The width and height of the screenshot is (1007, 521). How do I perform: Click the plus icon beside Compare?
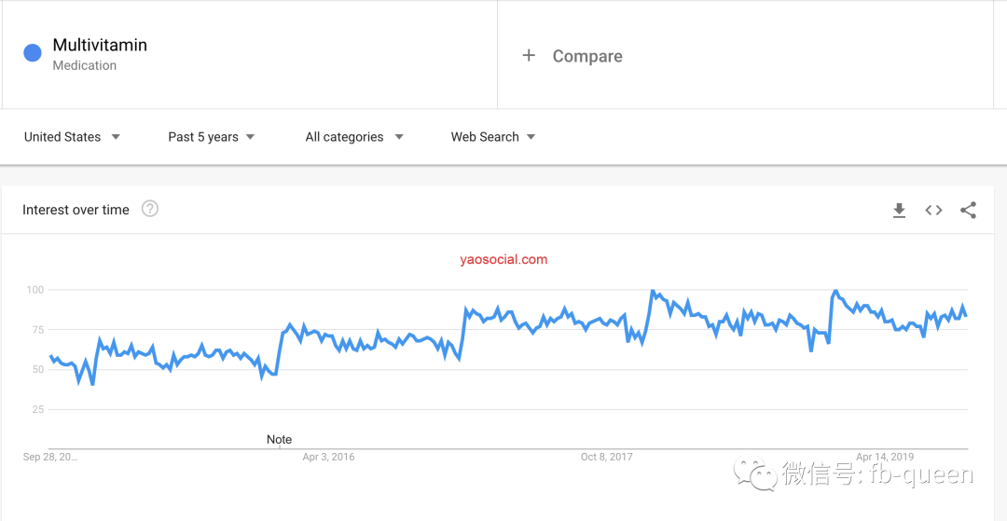[x=529, y=56]
